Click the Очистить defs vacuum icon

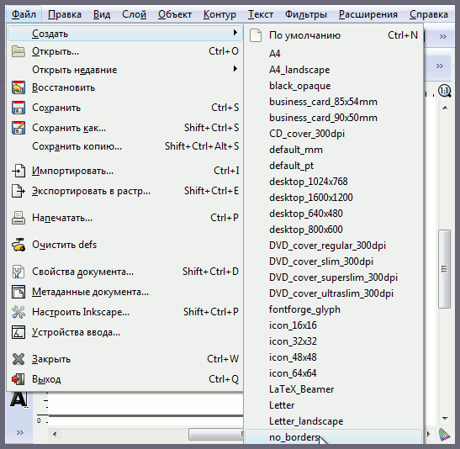19,245
